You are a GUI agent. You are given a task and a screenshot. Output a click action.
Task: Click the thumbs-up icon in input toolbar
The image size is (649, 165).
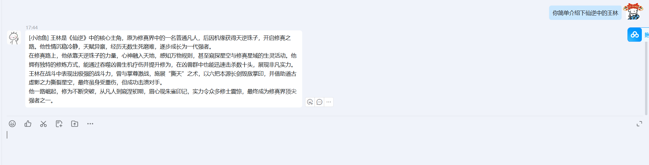[28, 124]
